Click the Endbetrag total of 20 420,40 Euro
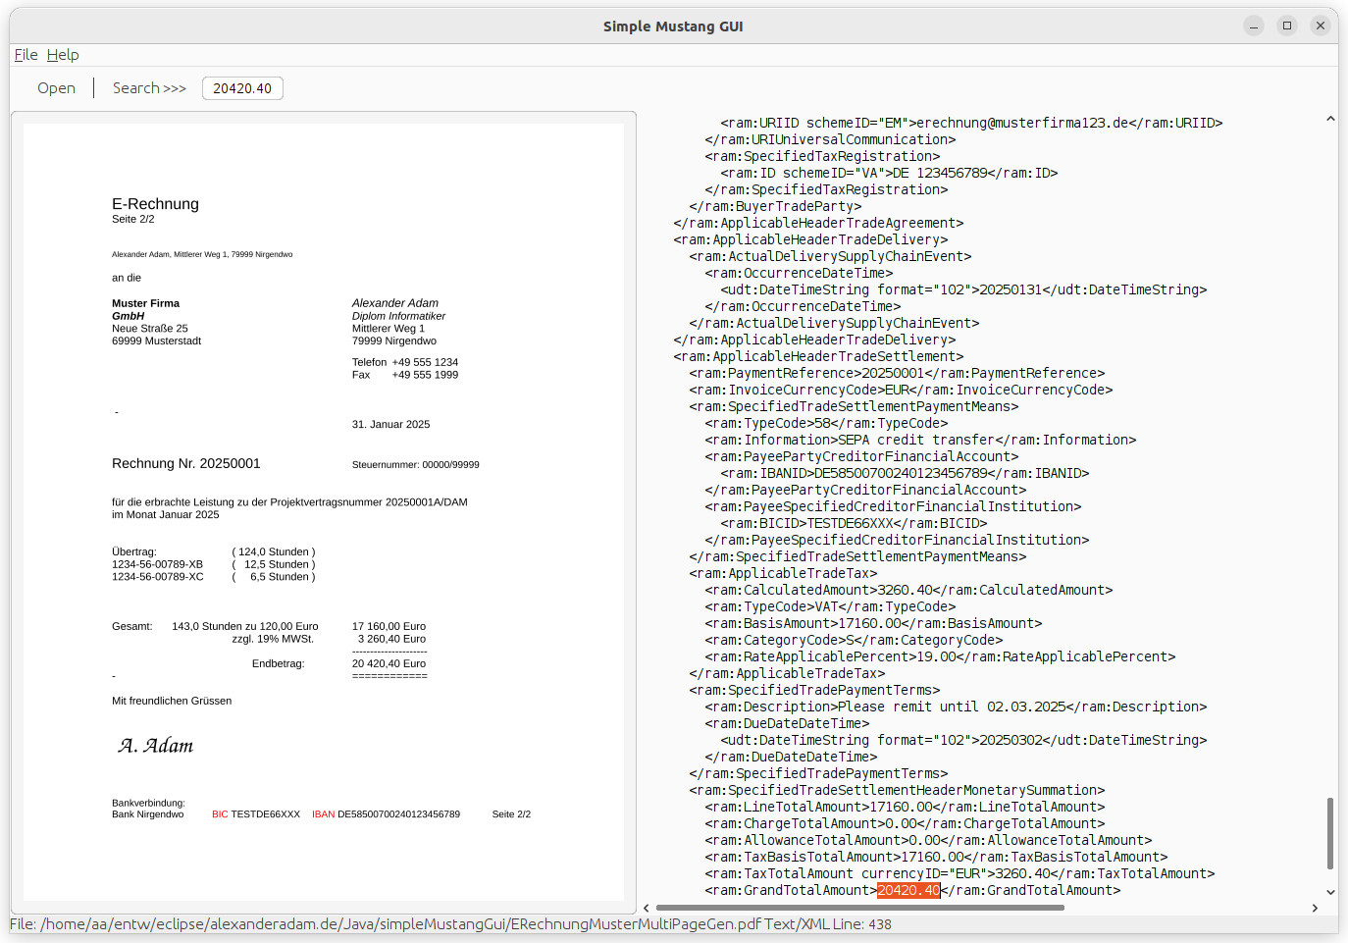This screenshot has height=943, width=1348. (x=389, y=663)
